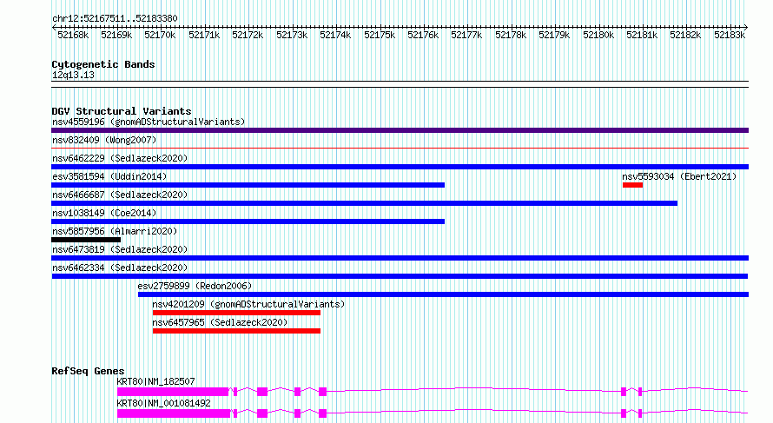Click the 52169k ruler tick label
This screenshot has height=423, width=773.
[x=116, y=35]
